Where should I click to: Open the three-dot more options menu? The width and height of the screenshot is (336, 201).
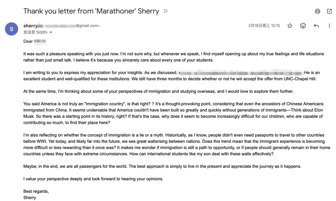(329, 26)
